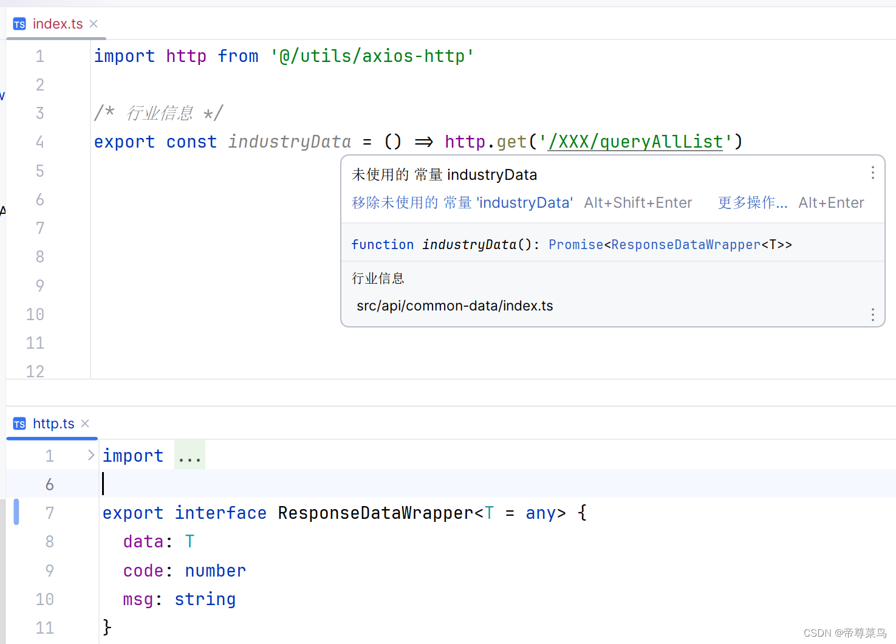Screen dimensions: 896x644
Task: Open src/api/common-data/index.ts from the popup
Action: pos(454,306)
